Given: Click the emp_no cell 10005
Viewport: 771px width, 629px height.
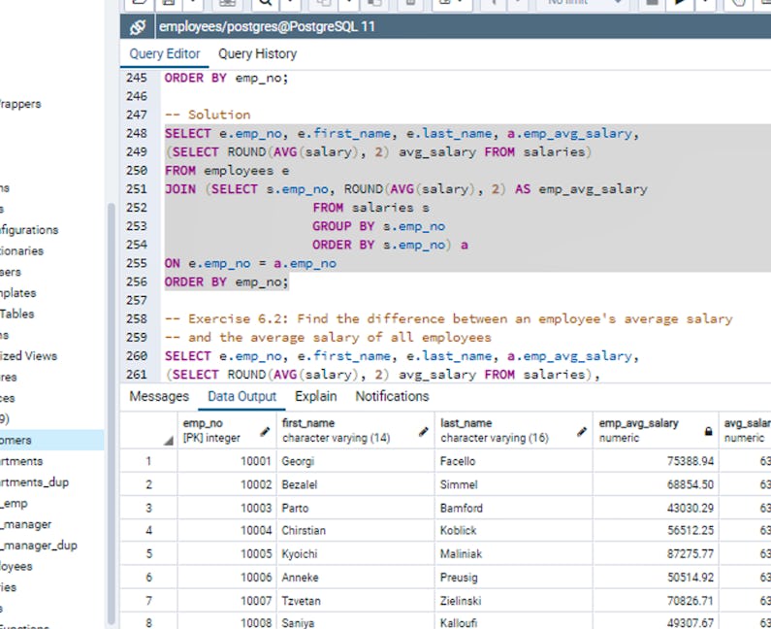Looking at the screenshot, I should [x=227, y=553].
